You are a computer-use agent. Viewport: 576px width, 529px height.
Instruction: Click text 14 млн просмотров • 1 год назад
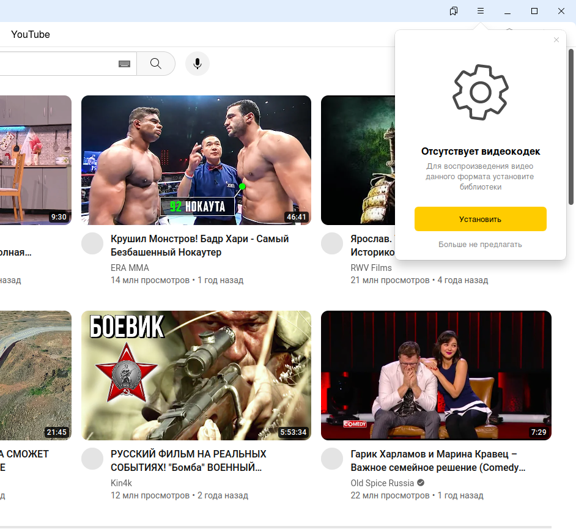pos(177,280)
